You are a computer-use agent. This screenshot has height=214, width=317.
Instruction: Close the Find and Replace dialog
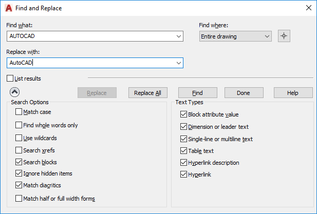click(308, 7)
